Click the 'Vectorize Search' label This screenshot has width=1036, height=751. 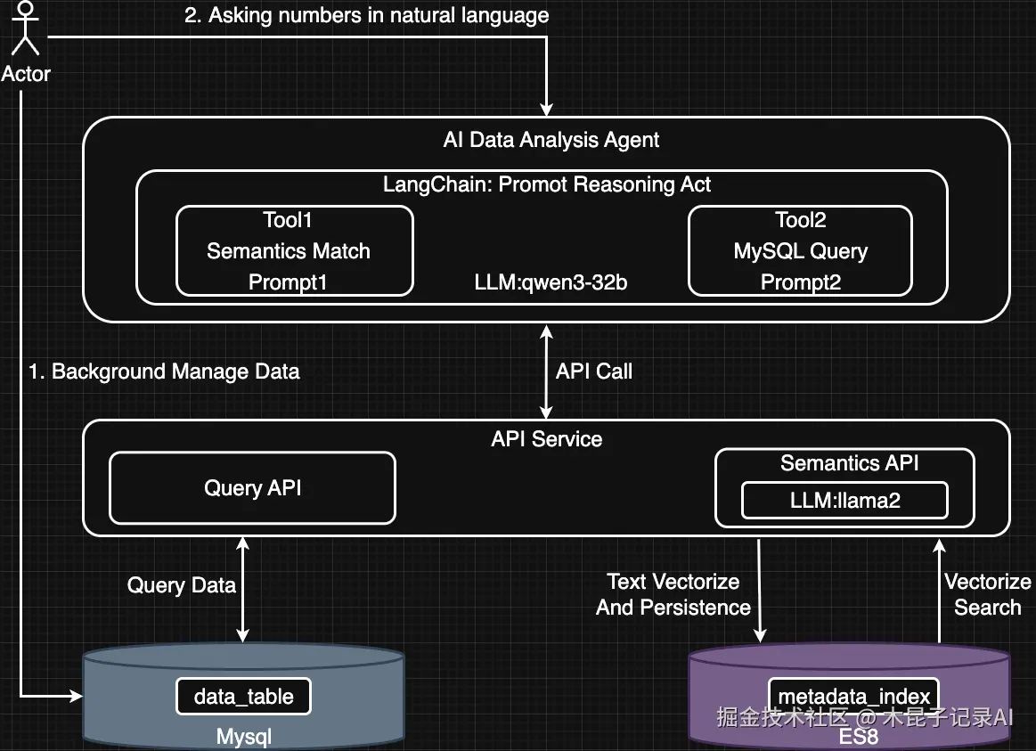pyautogui.click(x=988, y=594)
